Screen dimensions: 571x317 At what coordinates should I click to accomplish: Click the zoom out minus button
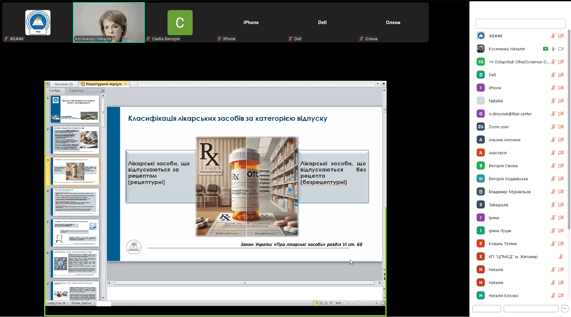point(346,303)
